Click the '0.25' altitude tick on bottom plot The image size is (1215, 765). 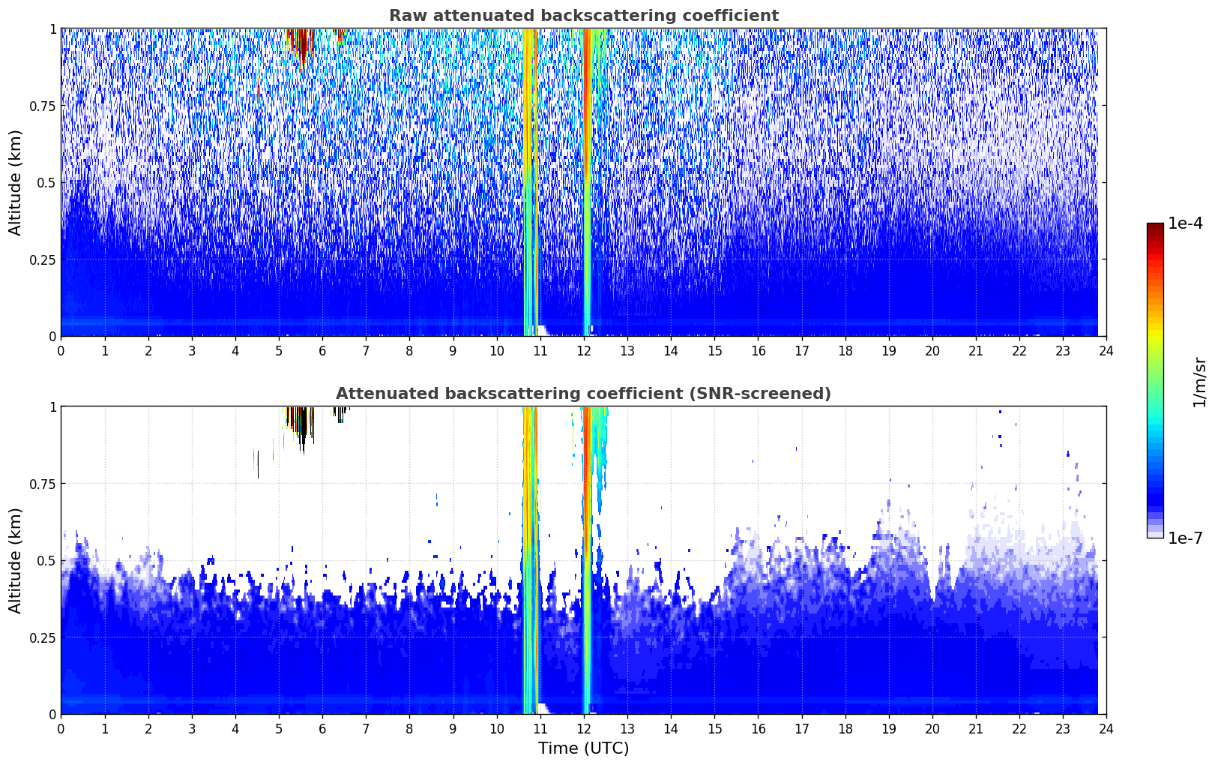pyautogui.click(x=43, y=637)
